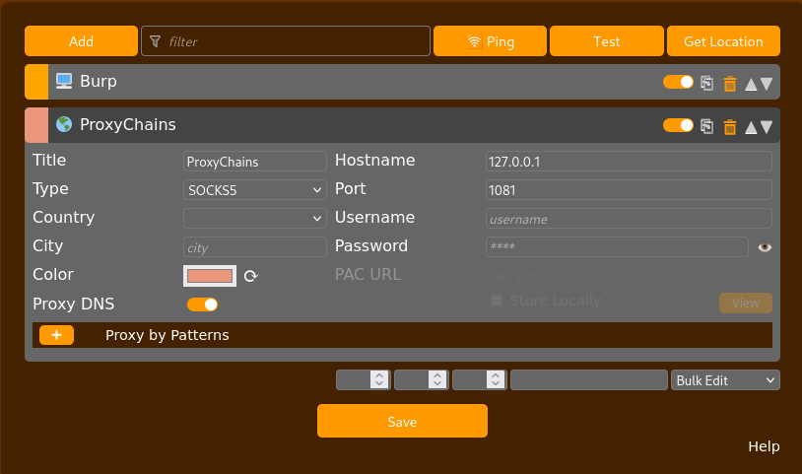Toggle the Proxy DNS switch
The image size is (802, 474).
click(202, 305)
